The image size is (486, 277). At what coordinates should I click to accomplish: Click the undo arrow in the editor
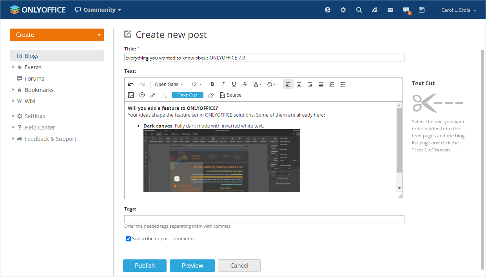point(131,84)
